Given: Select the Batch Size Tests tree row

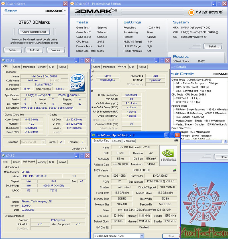Looking at the screenshot, I should point(181,128).
